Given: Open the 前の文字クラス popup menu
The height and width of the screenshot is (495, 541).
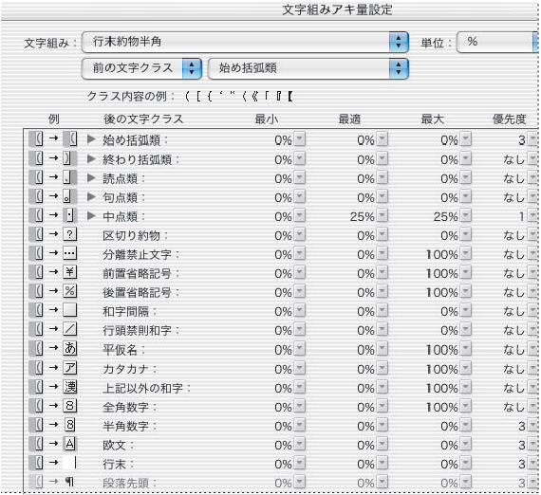Looking at the screenshot, I should coord(141,68).
